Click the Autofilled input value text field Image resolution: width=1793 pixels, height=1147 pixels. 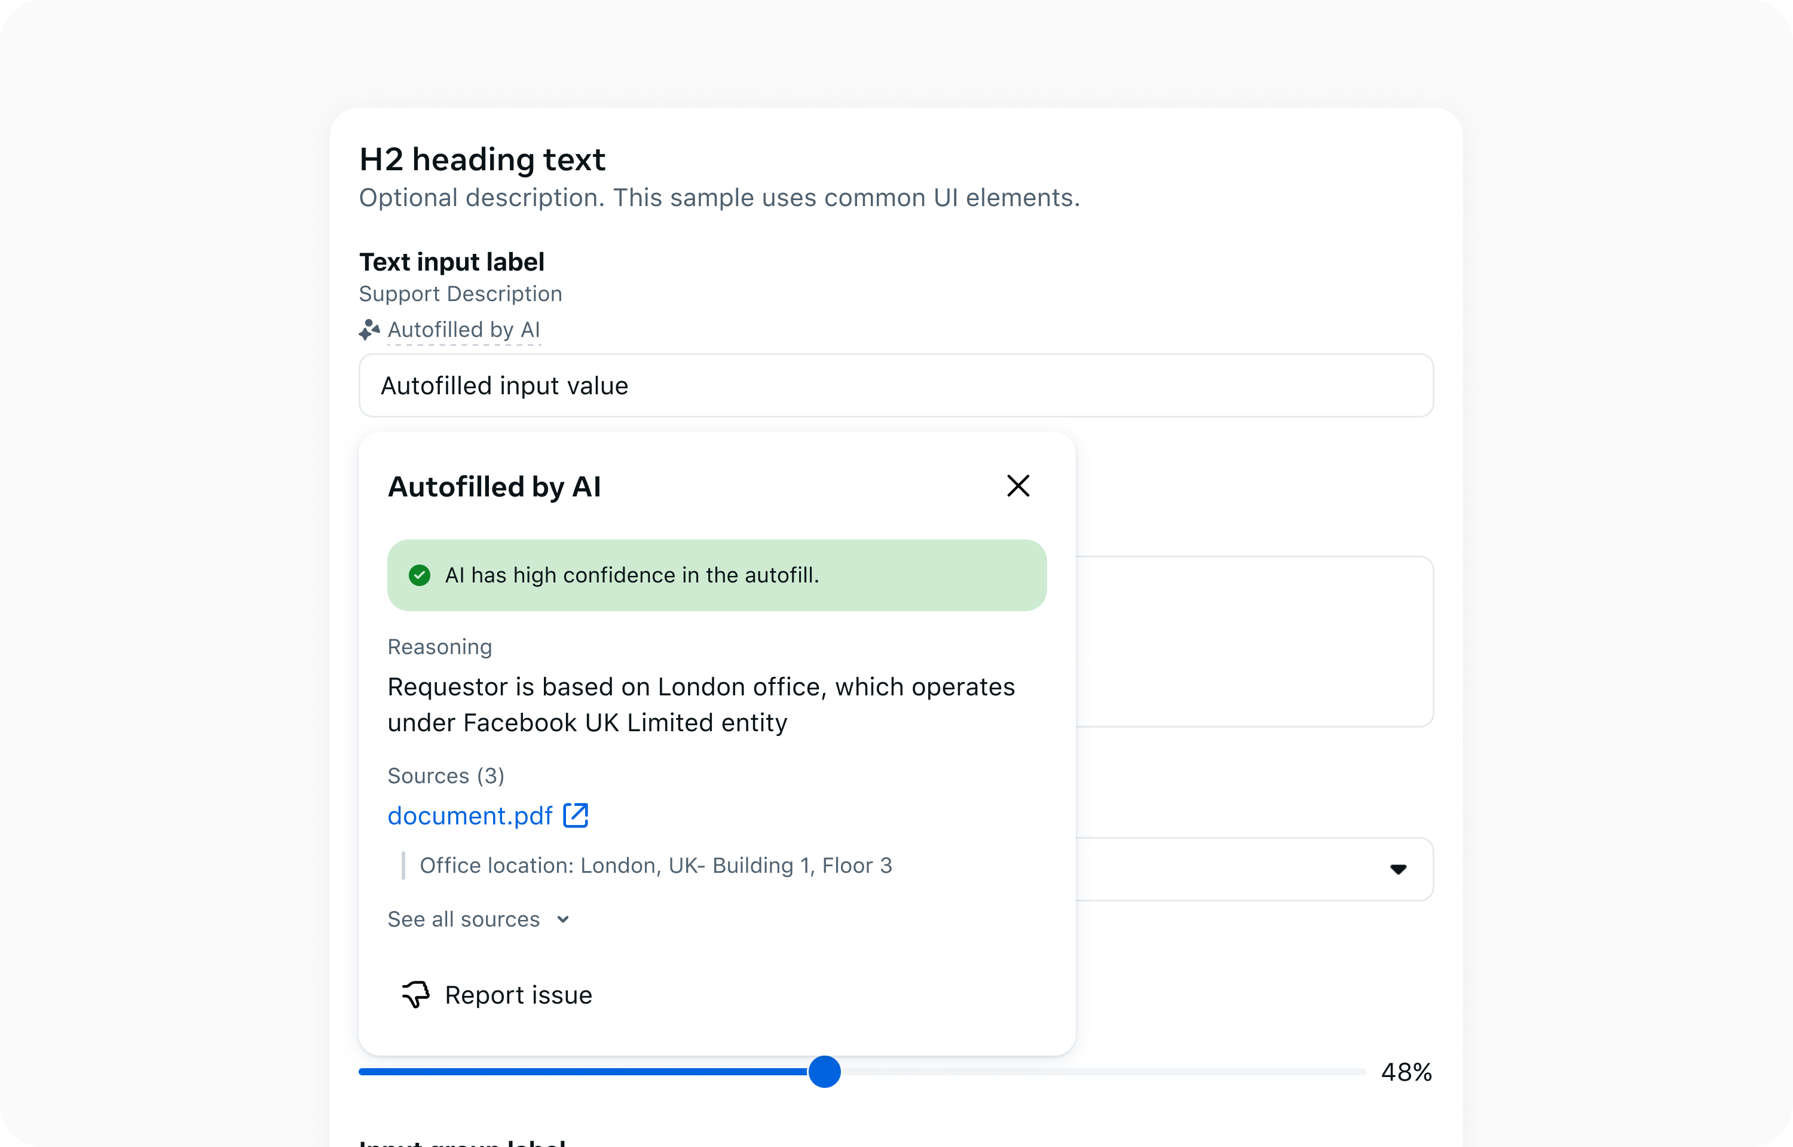894,385
